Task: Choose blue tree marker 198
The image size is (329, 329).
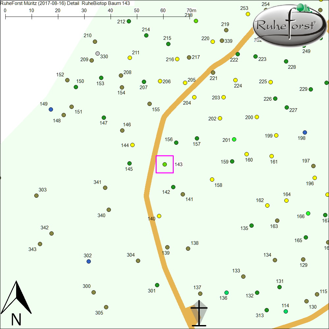Action: (x=305, y=132)
